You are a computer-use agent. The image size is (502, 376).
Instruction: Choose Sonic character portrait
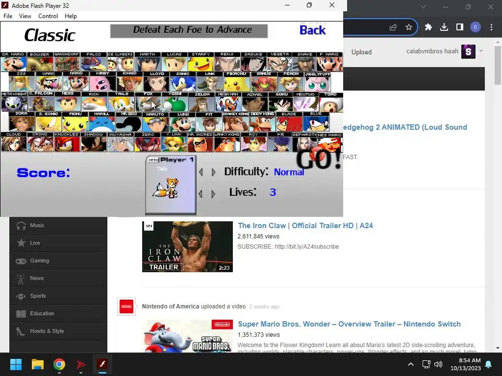coord(183,82)
